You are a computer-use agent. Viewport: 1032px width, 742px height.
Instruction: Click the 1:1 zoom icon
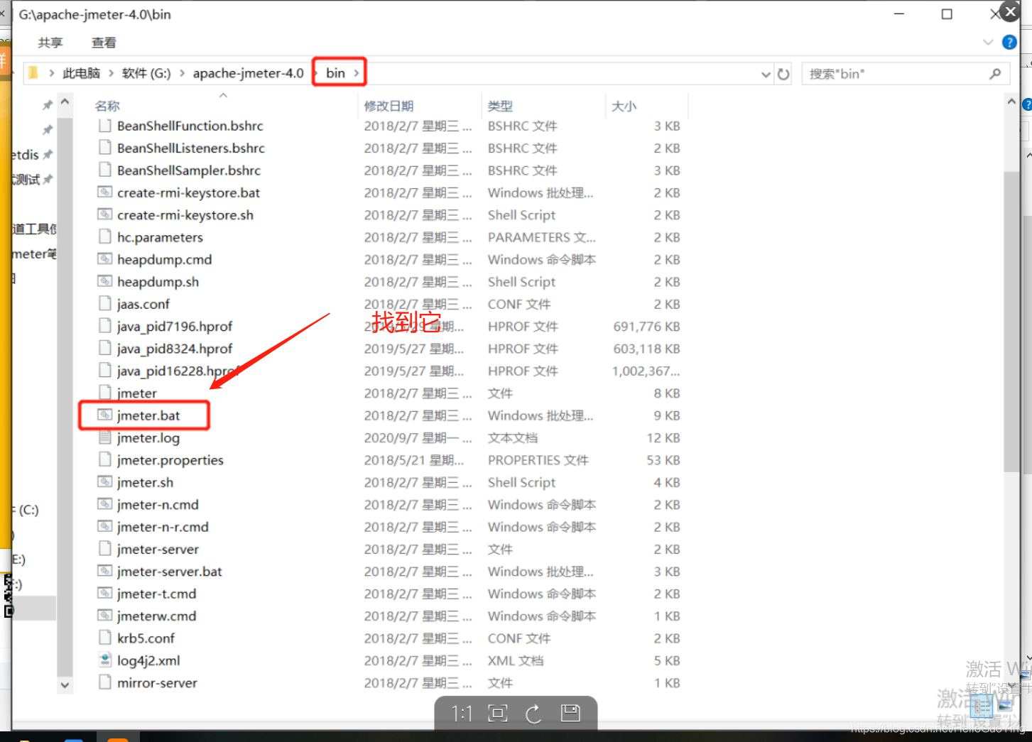coord(461,714)
